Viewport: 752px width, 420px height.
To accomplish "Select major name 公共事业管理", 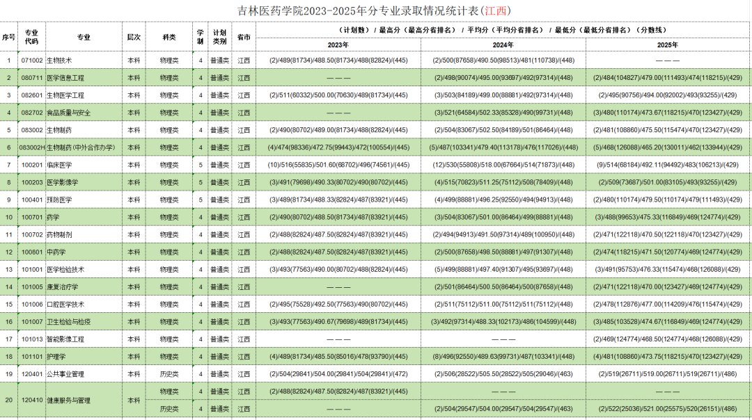I will click(65, 374).
